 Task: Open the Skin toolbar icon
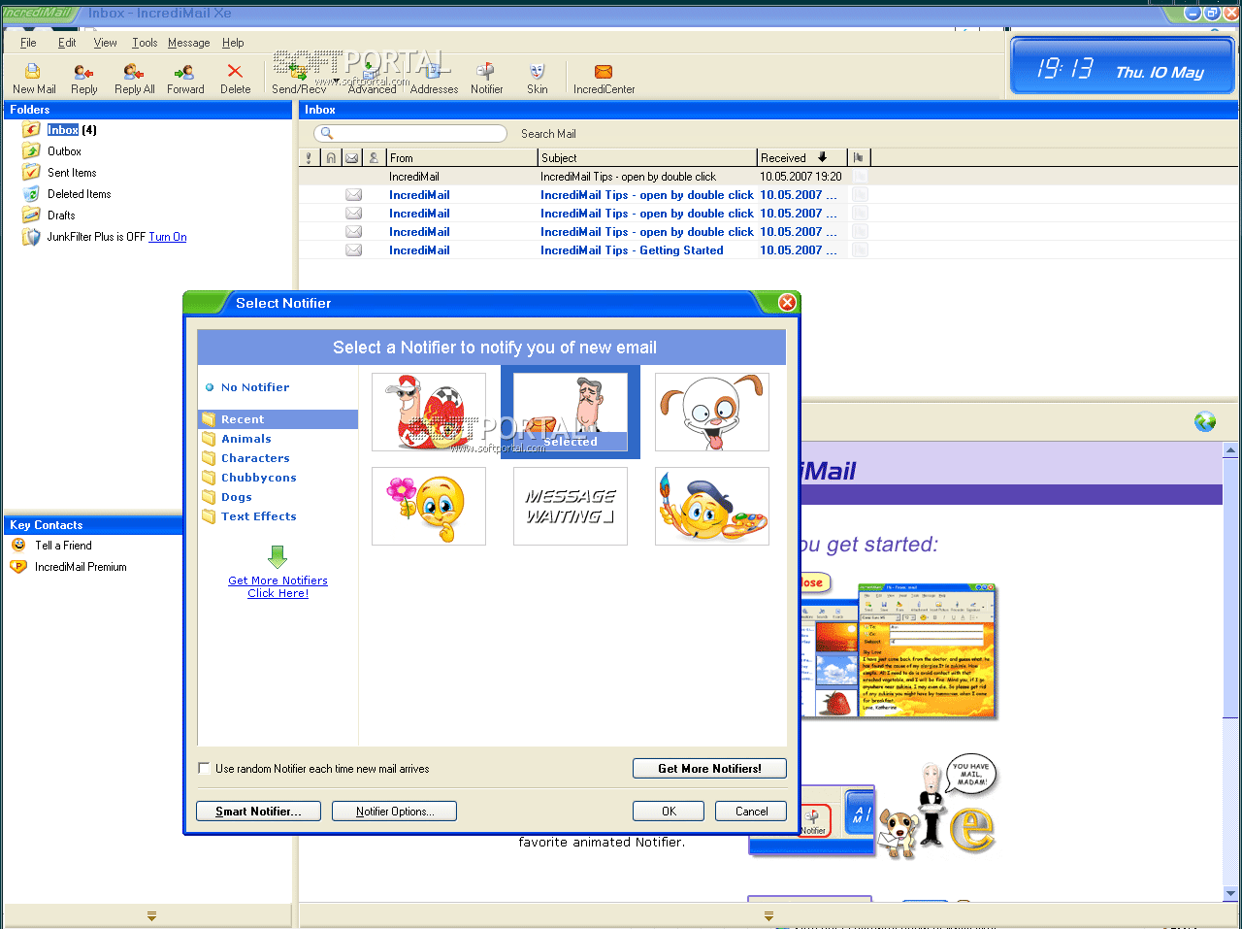[x=537, y=79]
